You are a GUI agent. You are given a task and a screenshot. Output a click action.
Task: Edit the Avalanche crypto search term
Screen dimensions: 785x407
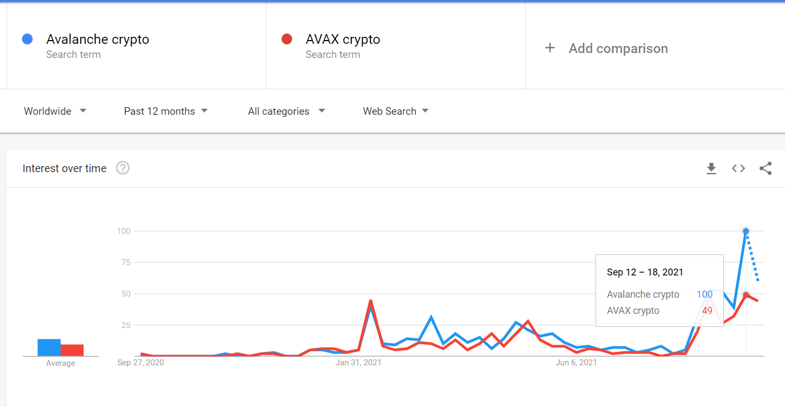(x=97, y=40)
